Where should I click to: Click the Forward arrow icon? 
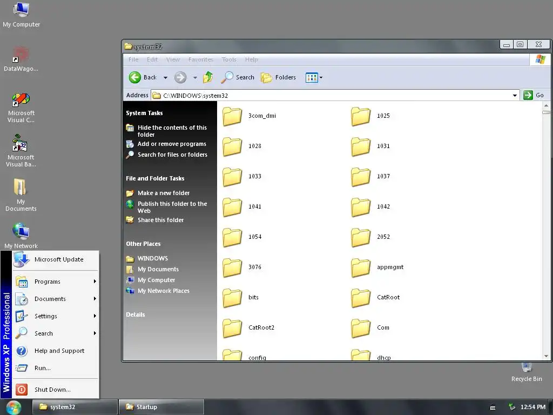tap(180, 77)
